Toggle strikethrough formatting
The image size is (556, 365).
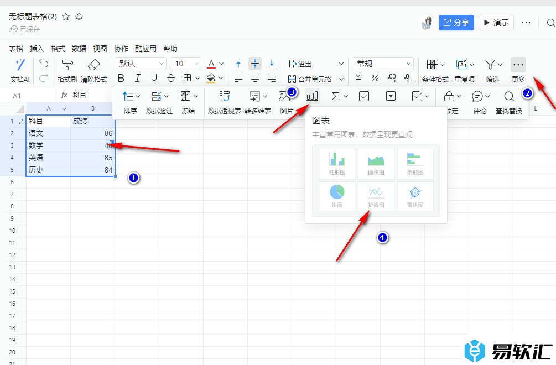171,78
